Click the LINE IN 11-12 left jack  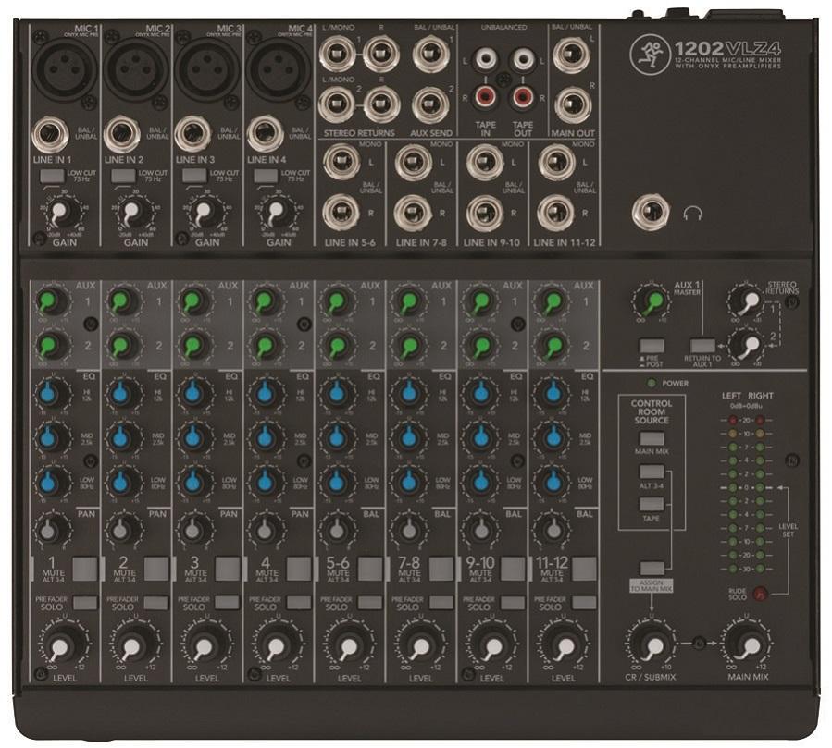point(556,162)
